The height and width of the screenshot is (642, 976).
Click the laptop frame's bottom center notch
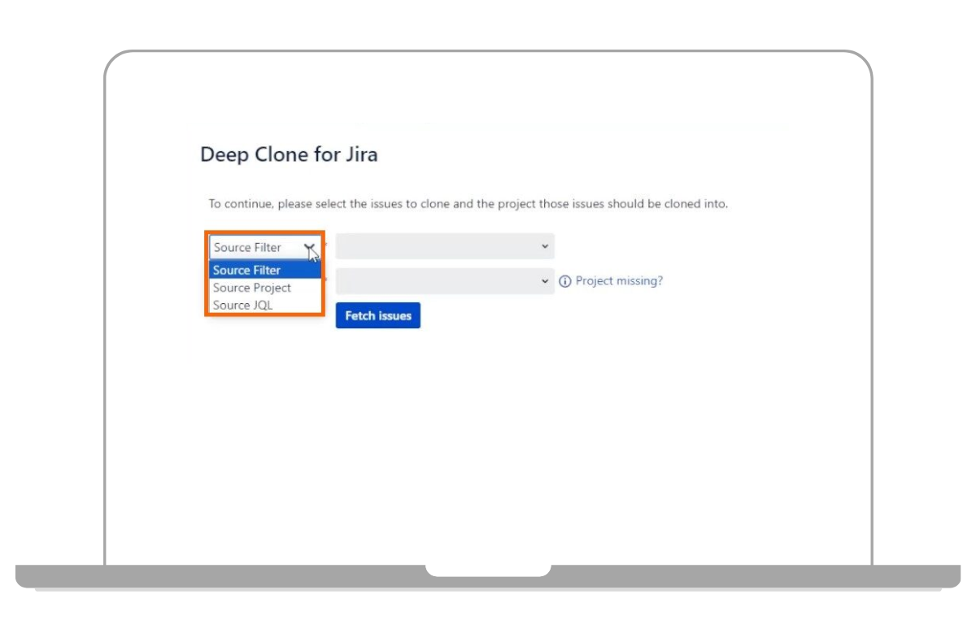pyautogui.click(x=488, y=570)
